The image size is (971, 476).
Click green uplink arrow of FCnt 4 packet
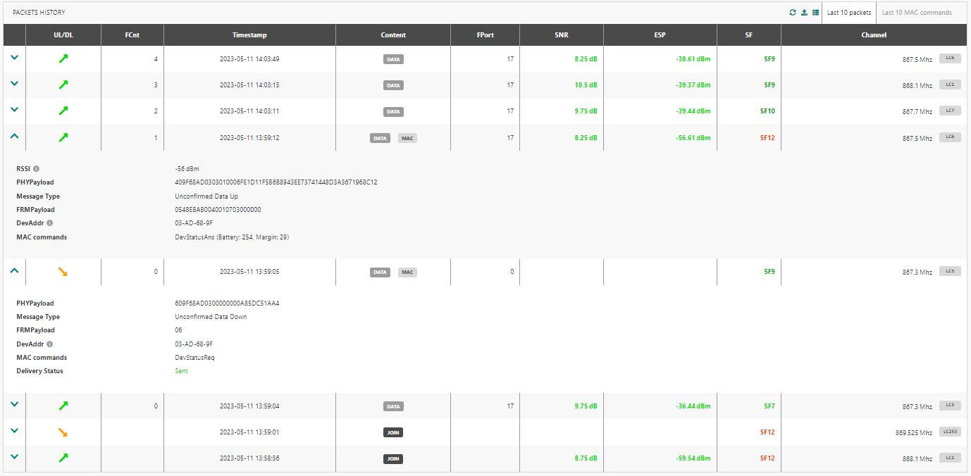pos(63,59)
